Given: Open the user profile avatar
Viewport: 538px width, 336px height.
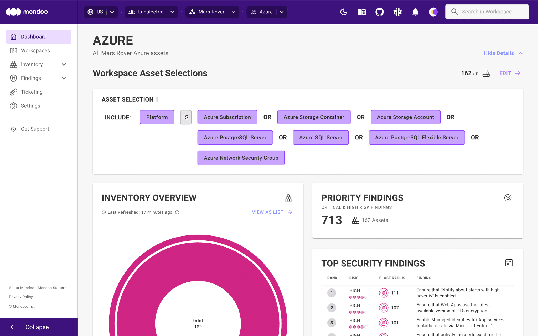Looking at the screenshot, I should click(x=433, y=12).
